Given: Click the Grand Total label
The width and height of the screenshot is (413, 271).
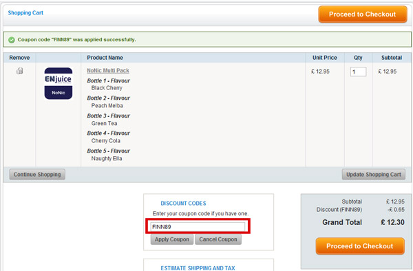Looking at the screenshot, I should pos(342,222).
